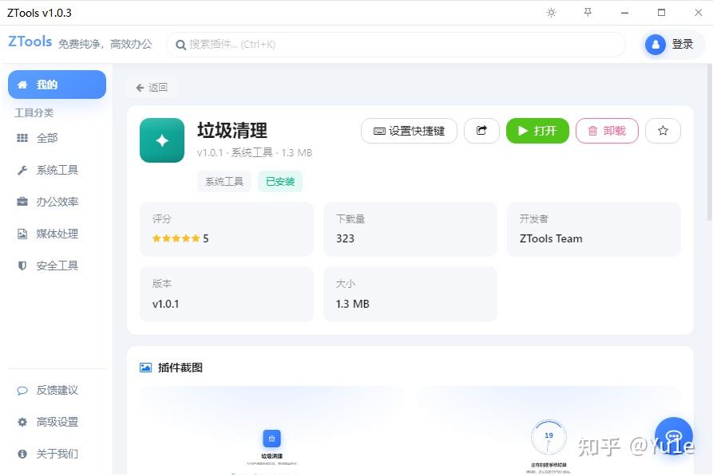This screenshot has width=713, height=476.
Task: Open the 全部 category
Action: pyautogui.click(x=57, y=138)
